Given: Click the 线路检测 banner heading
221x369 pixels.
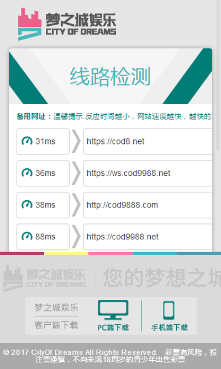Looking at the screenshot, I should (110, 77).
